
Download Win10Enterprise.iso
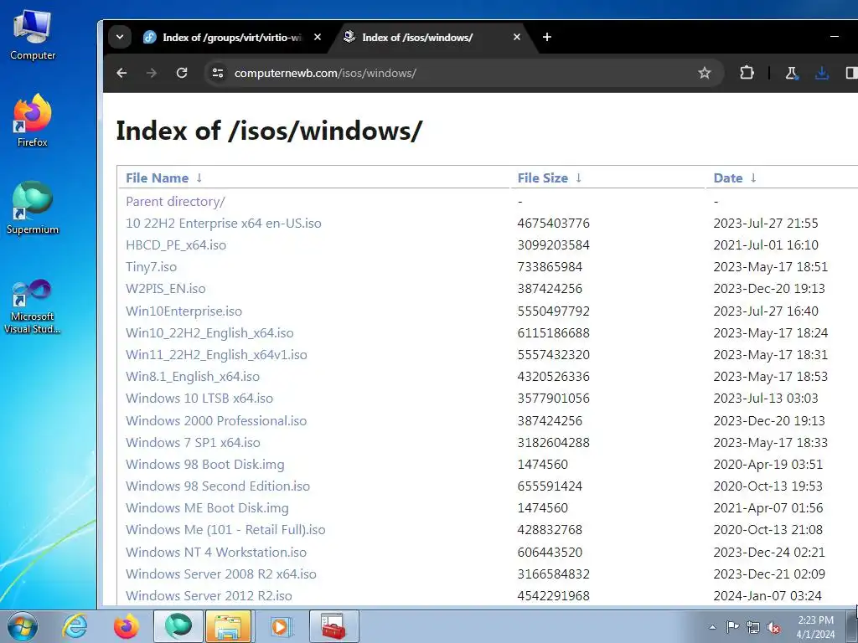pos(183,311)
